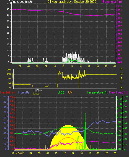Select the "THSW" legend label
Screen dimensions: 129x157
tap(38, 90)
